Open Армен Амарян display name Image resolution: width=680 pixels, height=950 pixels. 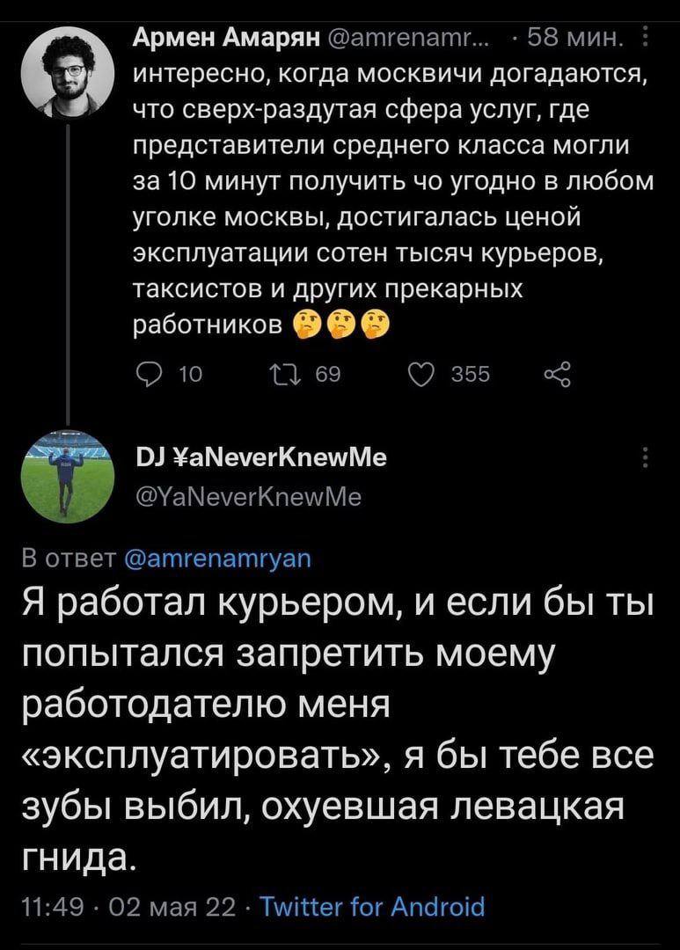pos(226,39)
